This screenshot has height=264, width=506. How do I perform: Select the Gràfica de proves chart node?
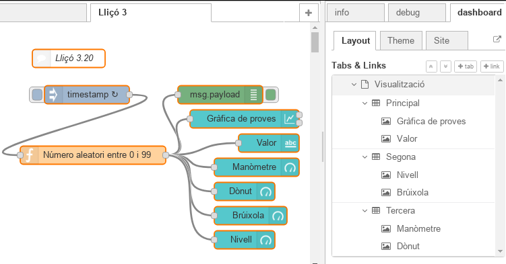click(x=245, y=119)
